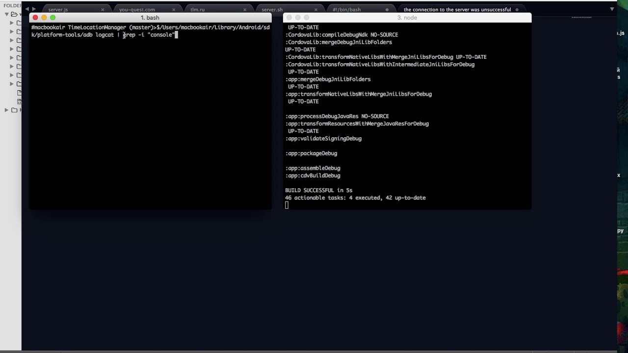The height and width of the screenshot is (353, 628).
Task: Click ':app:processDebugJavaRes NO-SOURCE' line
Action: click(337, 116)
